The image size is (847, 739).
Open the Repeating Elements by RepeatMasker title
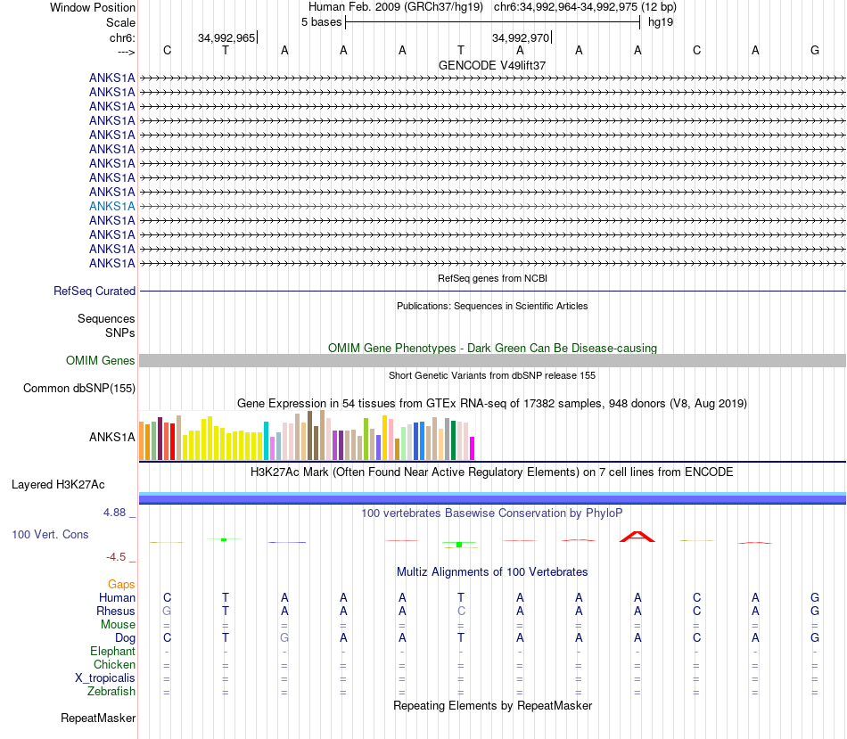coord(492,706)
